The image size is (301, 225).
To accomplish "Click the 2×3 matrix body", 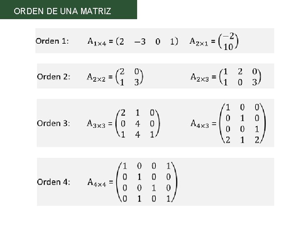I will [240, 77].
